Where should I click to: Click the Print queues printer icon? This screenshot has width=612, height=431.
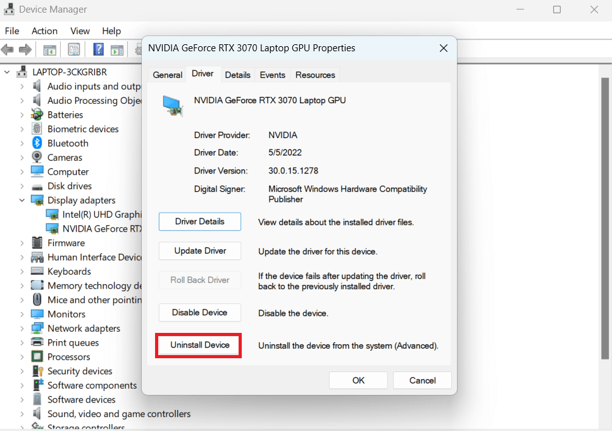[x=37, y=342]
